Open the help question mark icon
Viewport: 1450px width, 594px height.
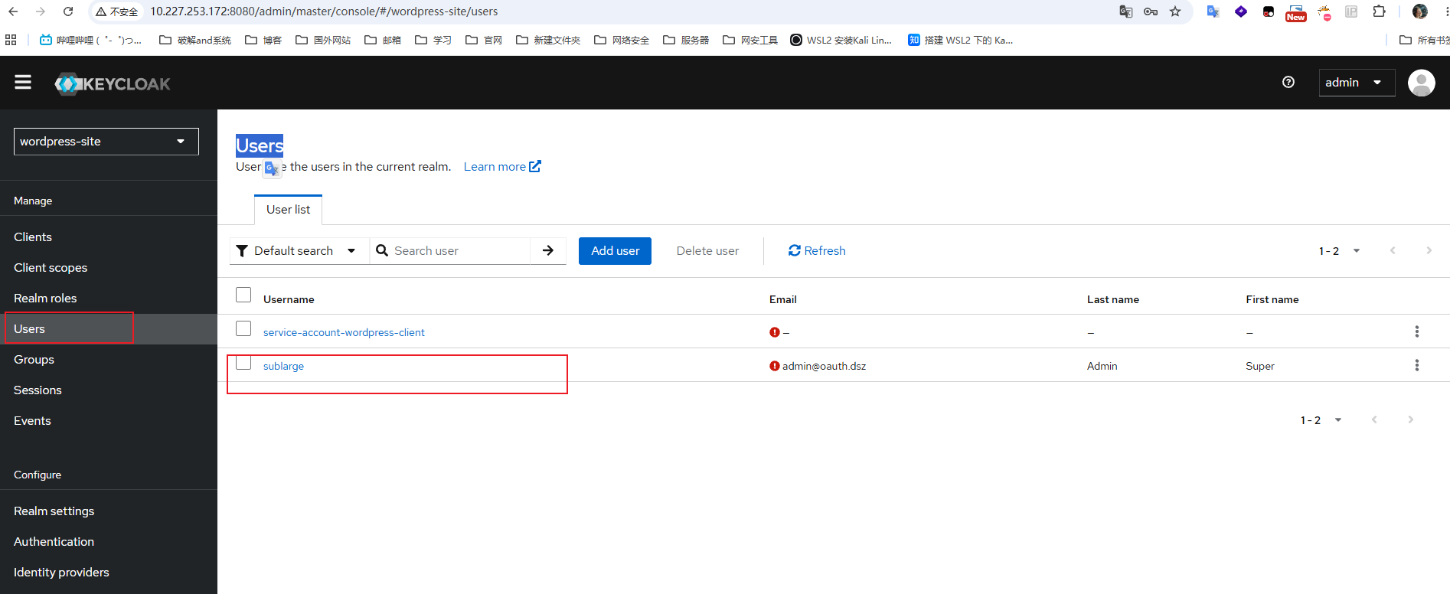pos(1288,82)
